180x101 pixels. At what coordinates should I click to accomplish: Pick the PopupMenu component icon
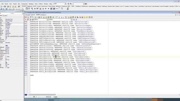point(32,9)
